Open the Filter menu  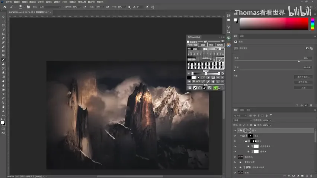57,2
